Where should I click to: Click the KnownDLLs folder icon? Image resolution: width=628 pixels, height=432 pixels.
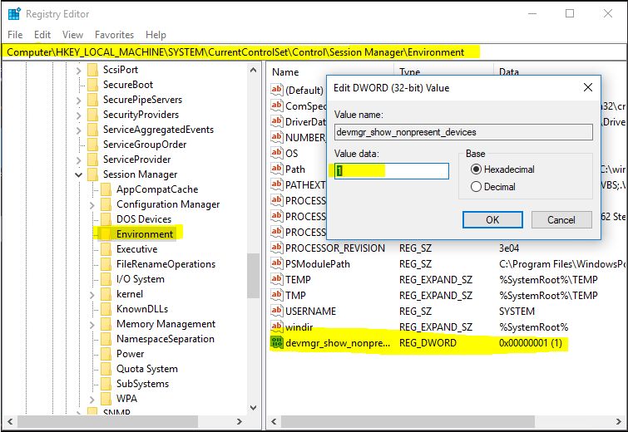106,309
